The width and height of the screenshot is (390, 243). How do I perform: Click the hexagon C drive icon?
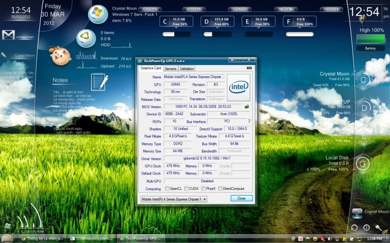363,80
